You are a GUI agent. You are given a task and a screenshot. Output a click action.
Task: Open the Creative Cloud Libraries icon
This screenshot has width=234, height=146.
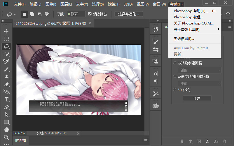(x=156, y=106)
